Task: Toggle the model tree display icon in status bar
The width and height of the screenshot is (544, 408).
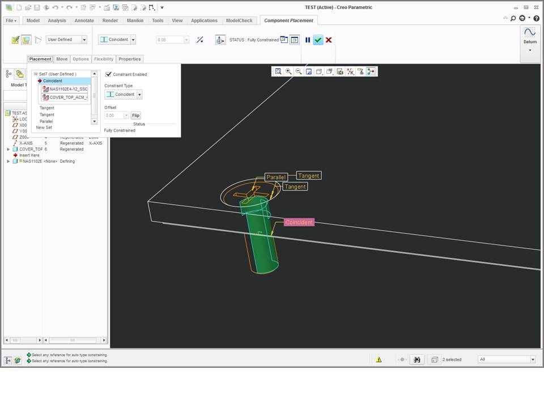Action: coord(8,360)
